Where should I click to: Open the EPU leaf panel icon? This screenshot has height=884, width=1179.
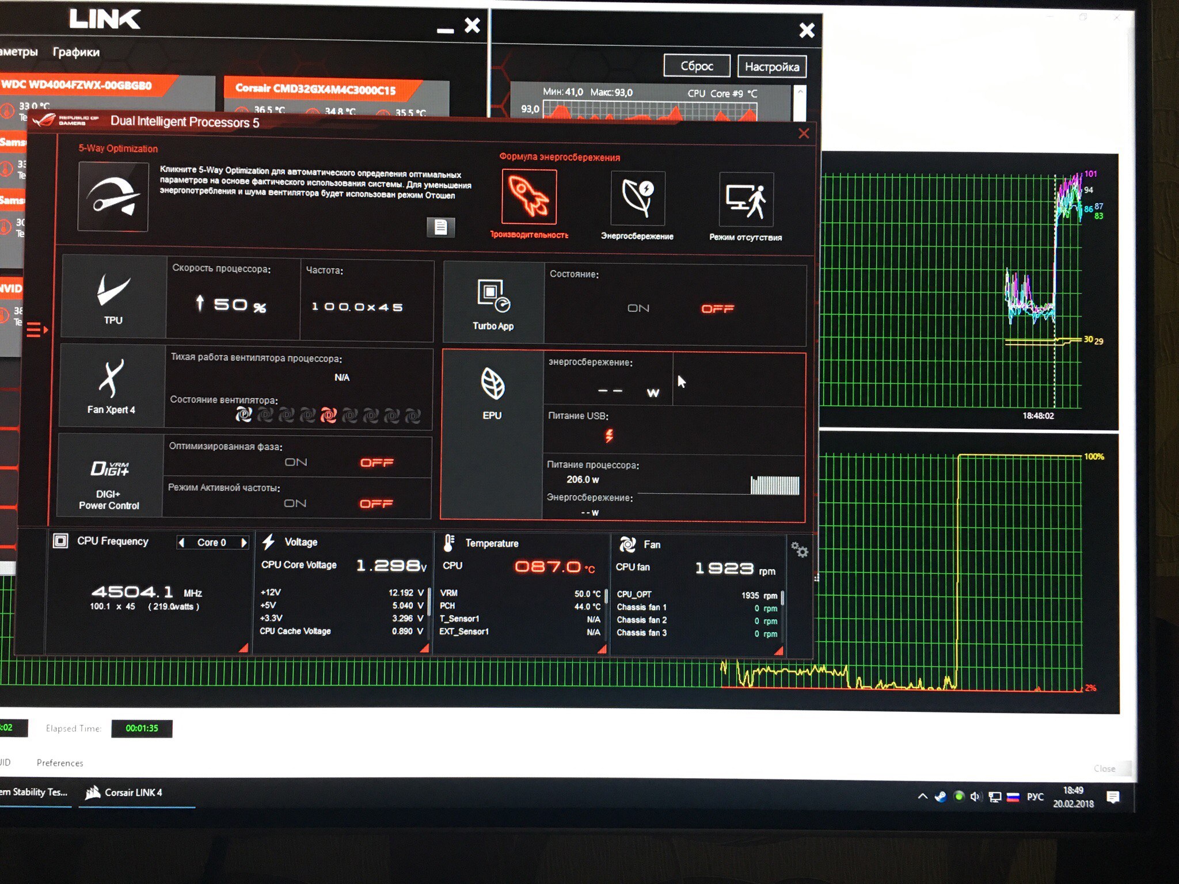[x=492, y=391]
